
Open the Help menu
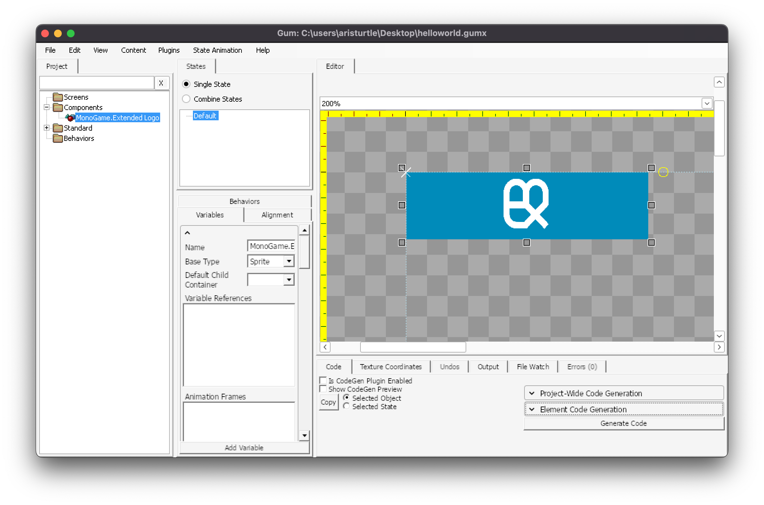[263, 50]
